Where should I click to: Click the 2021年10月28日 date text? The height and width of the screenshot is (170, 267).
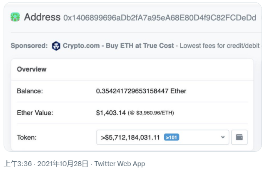(x=63, y=164)
